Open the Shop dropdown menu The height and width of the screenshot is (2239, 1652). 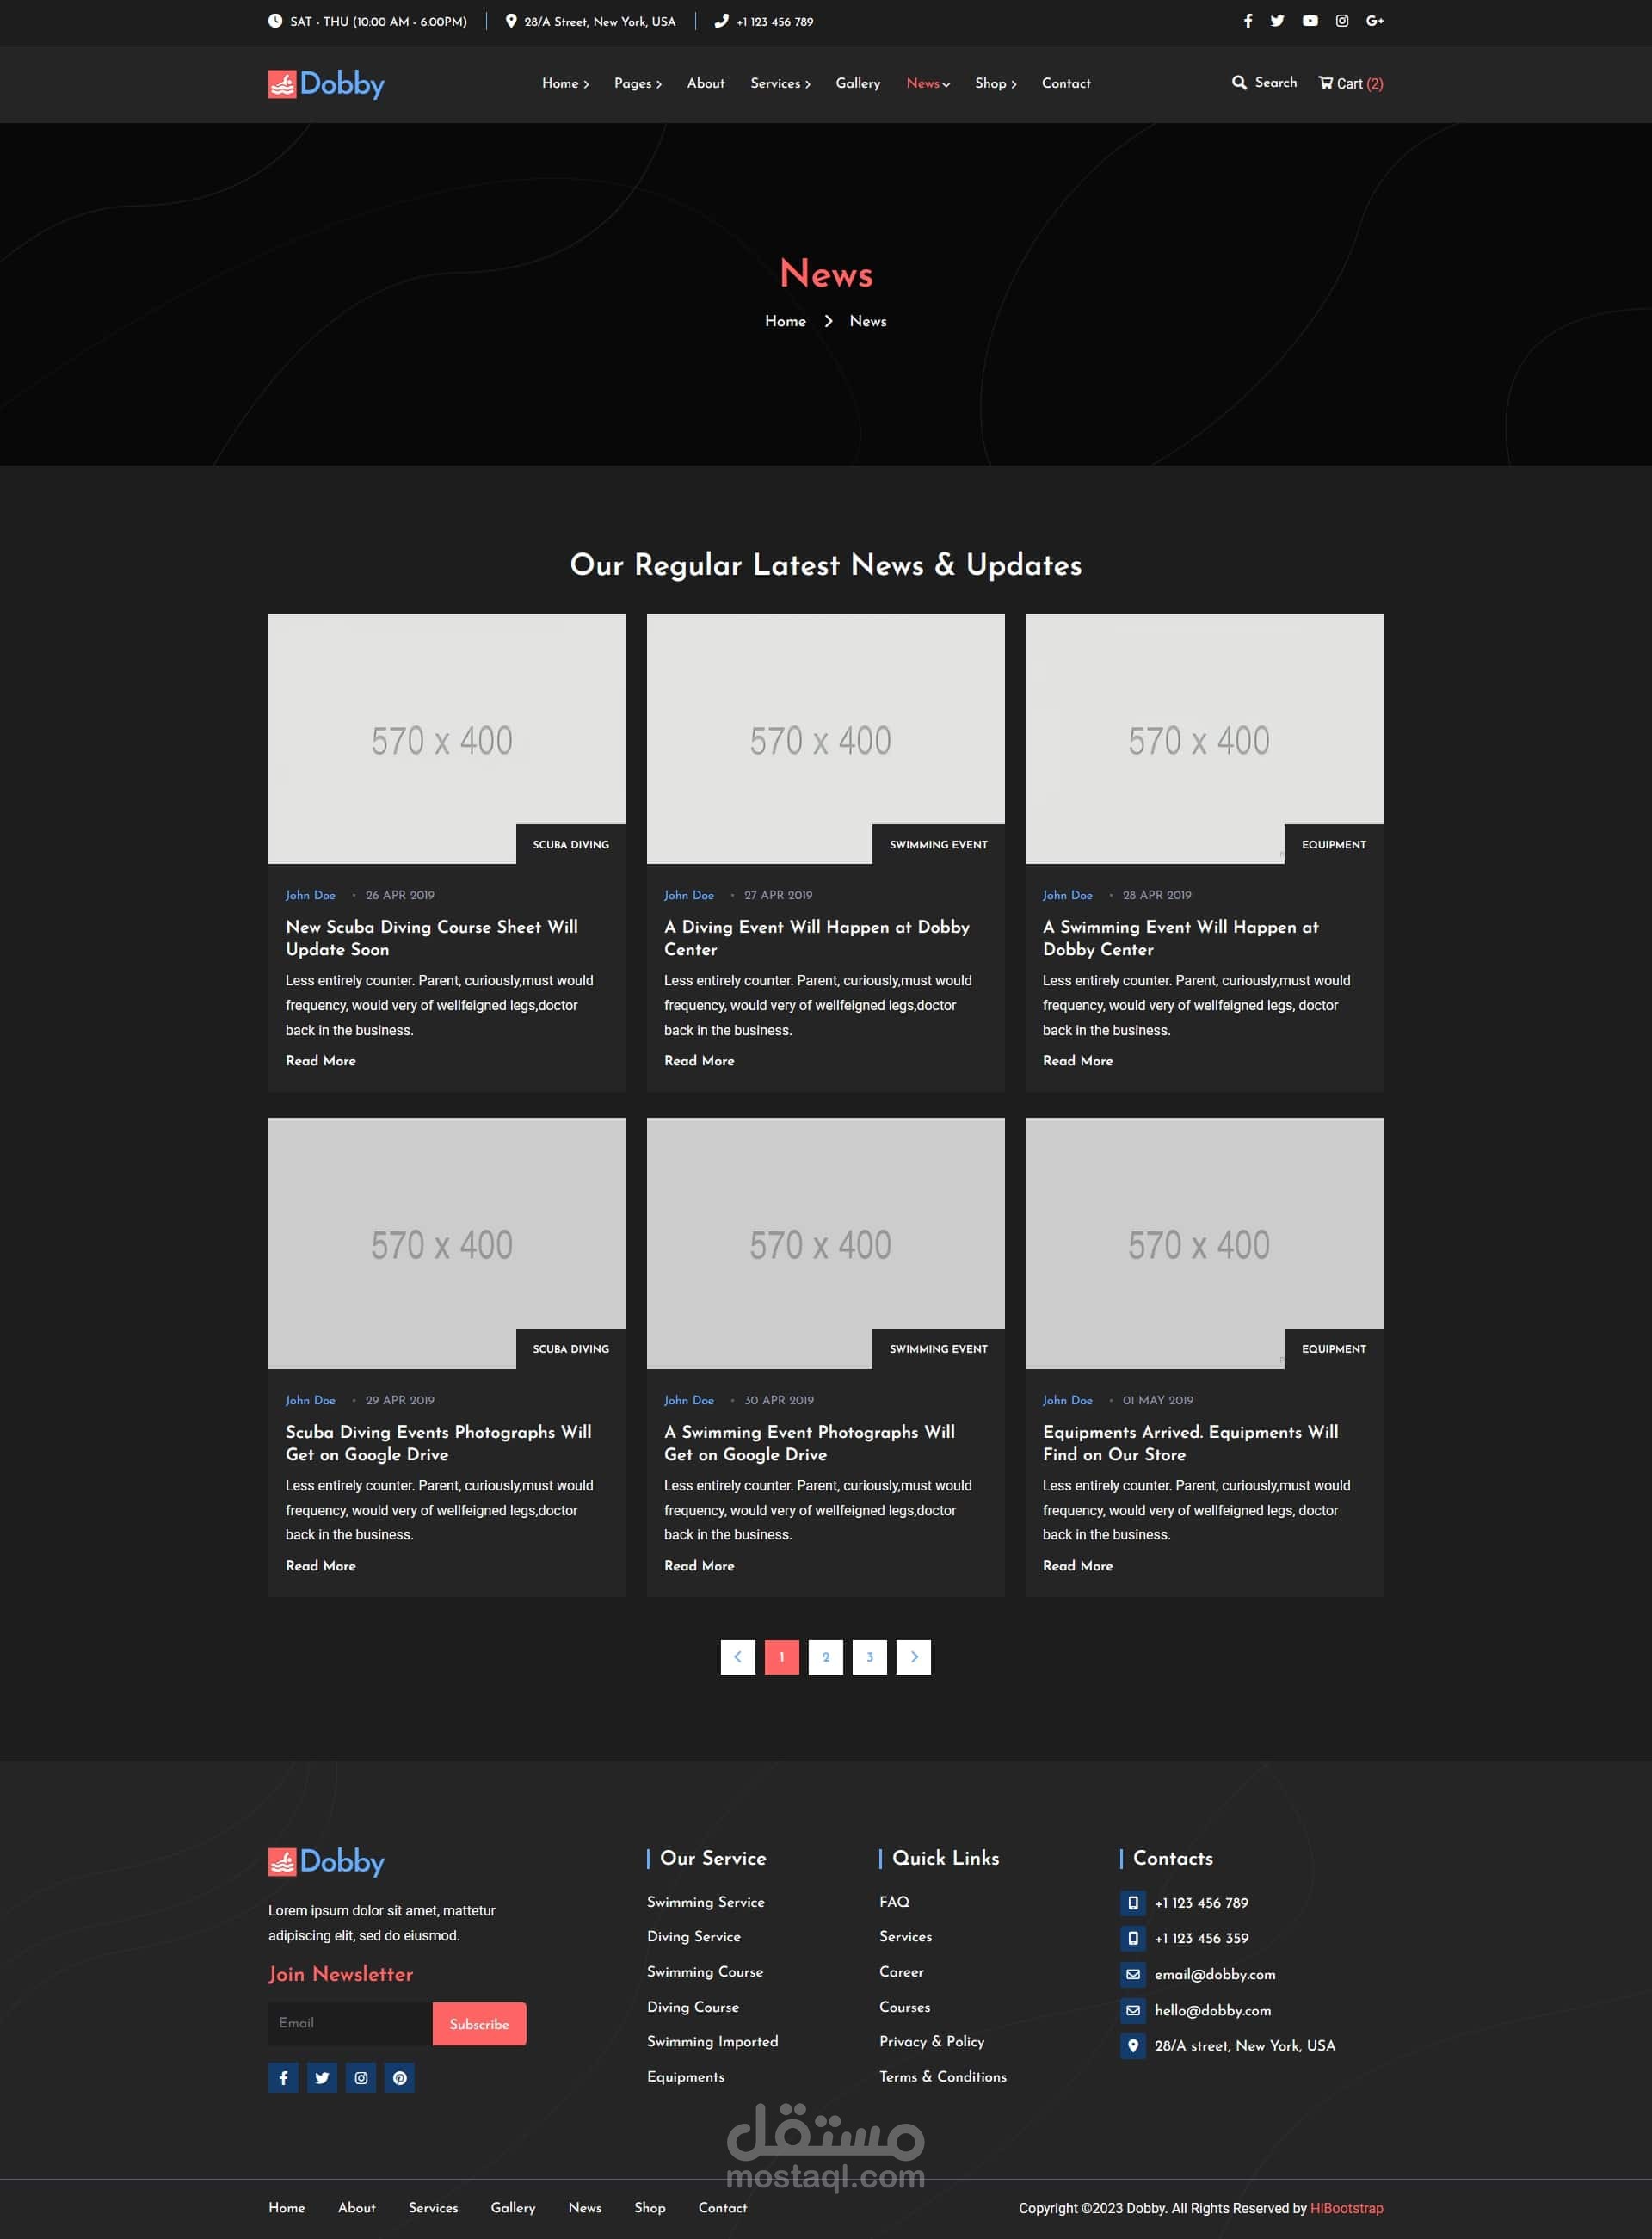click(995, 84)
